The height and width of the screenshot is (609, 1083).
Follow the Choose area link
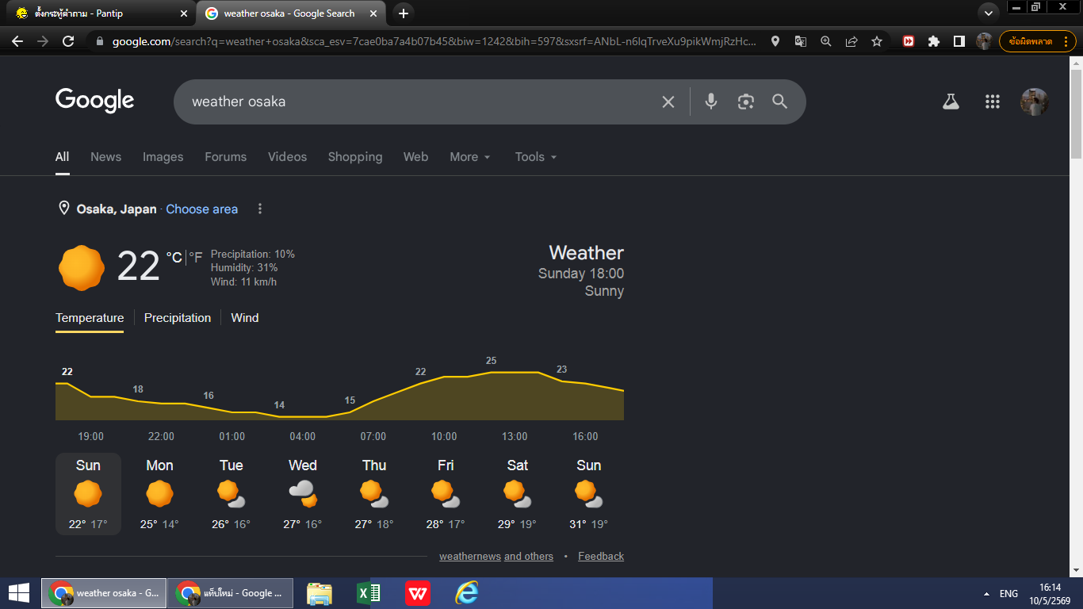pos(202,209)
